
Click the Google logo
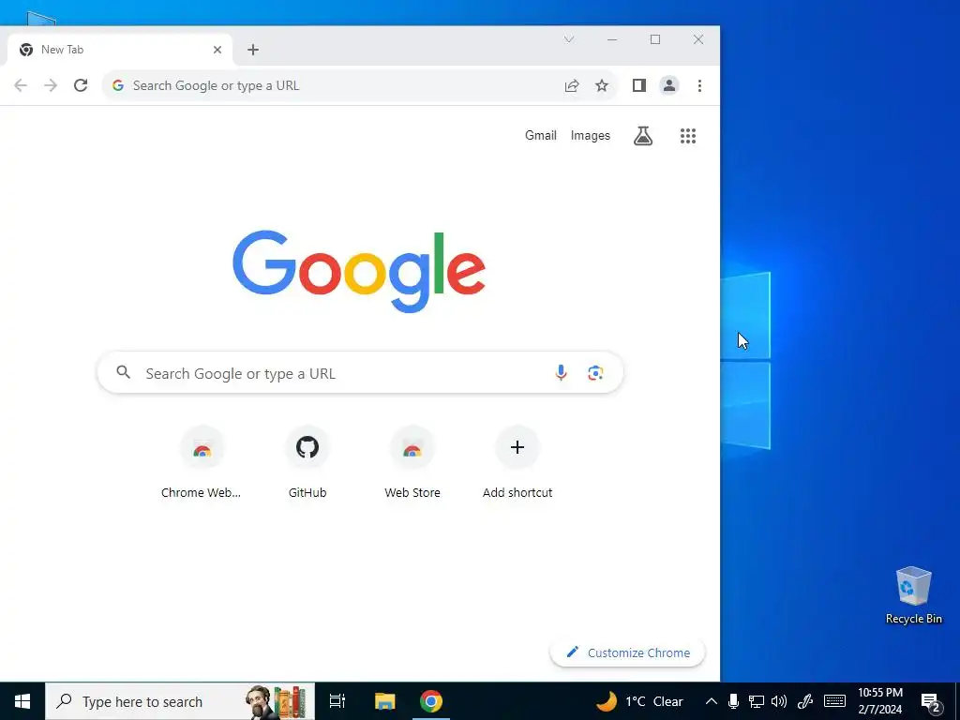coord(359,271)
